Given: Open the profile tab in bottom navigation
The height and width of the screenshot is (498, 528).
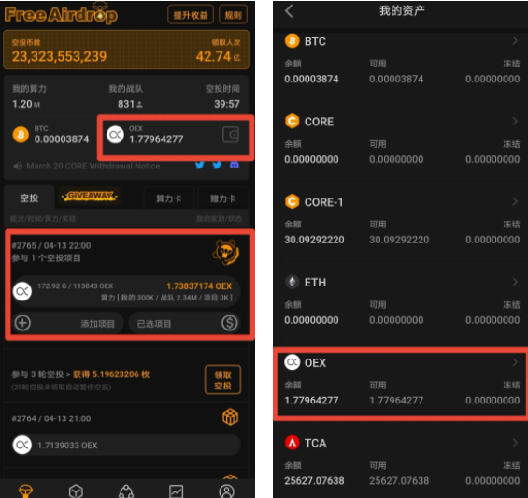Looking at the screenshot, I should click(227, 491).
